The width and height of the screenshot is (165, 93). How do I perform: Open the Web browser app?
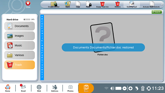39,88
